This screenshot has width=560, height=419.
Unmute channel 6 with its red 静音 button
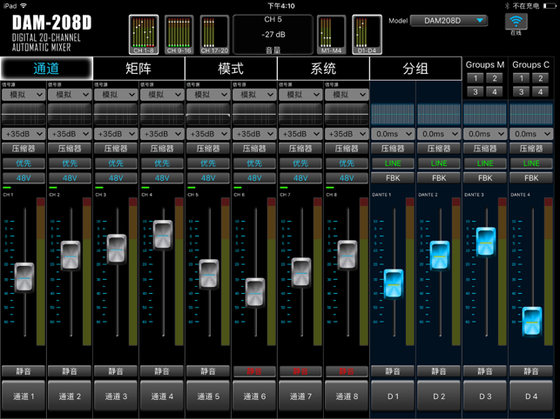pos(254,371)
